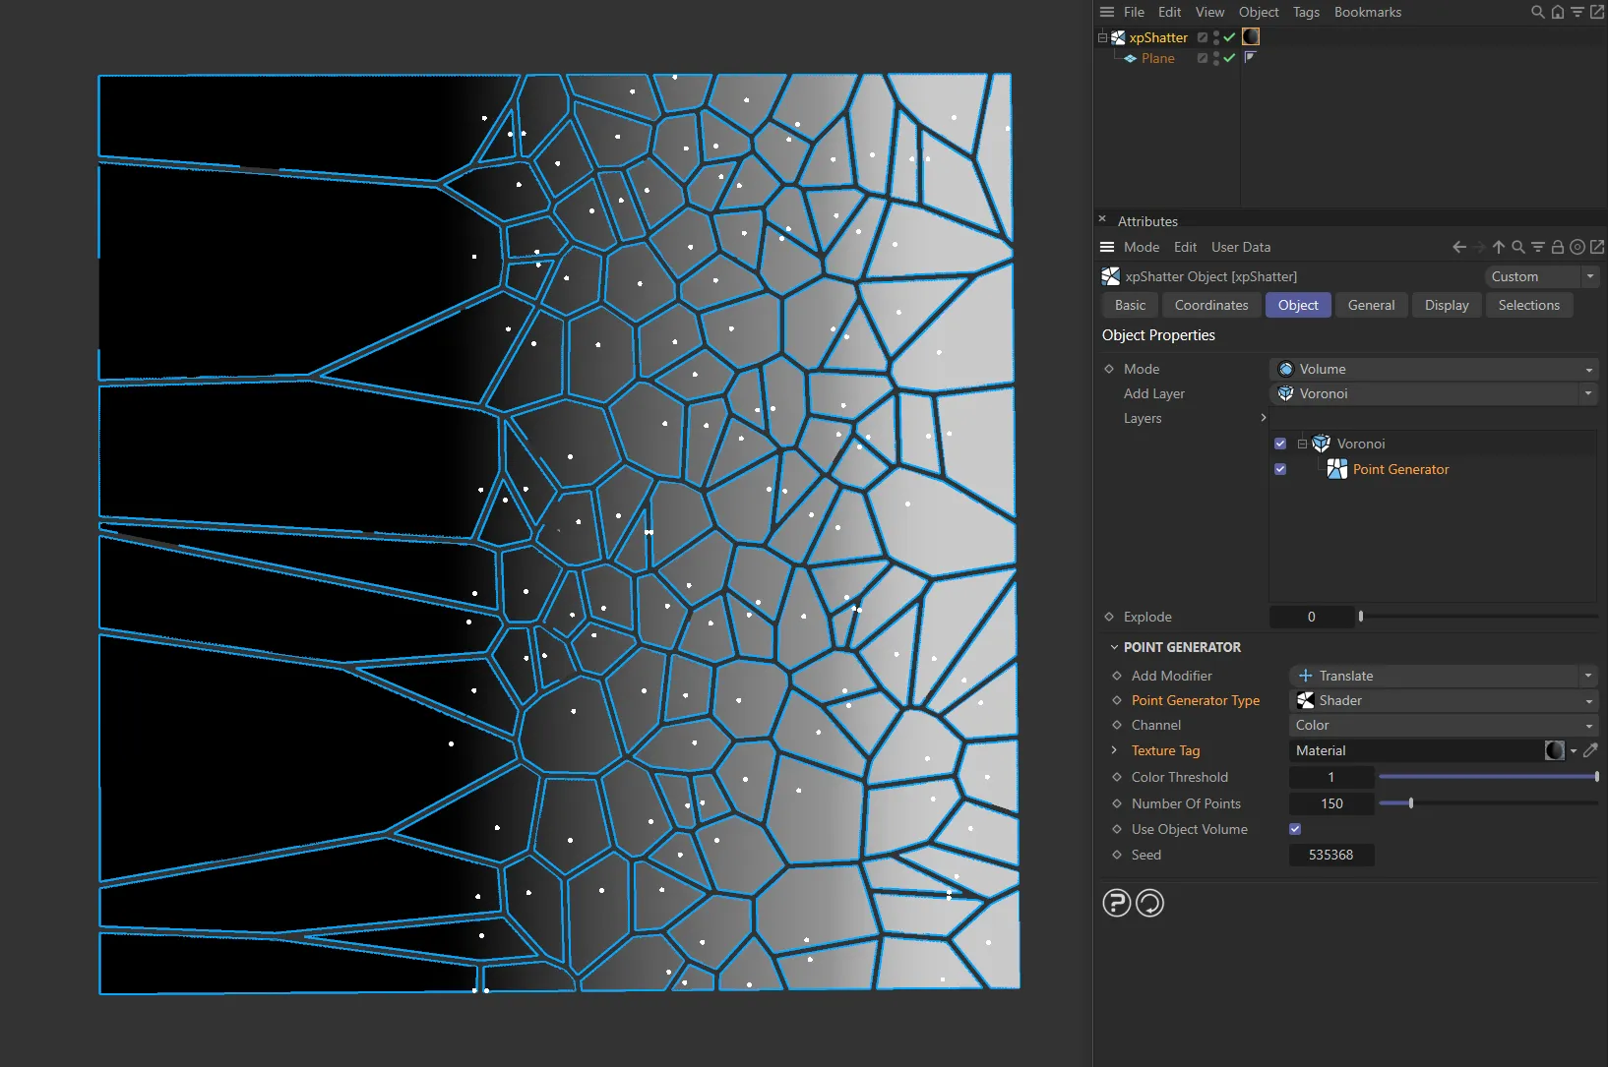
Task: Open the xpShatter help (question mark) icon
Action: tap(1117, 903)
